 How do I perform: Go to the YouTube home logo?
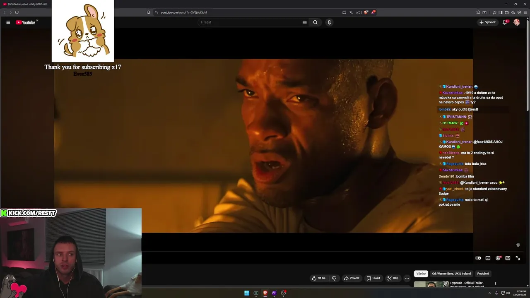click(x=26, y=22)
